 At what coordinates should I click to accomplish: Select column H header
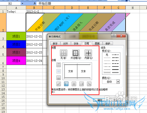pos(133,8)
